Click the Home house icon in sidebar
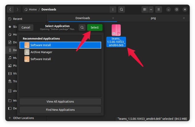195x127 pixels. (10, 34)
